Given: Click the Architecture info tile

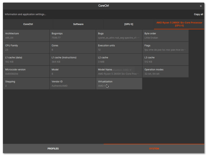Looking at the screenshot, I should 26,36.
